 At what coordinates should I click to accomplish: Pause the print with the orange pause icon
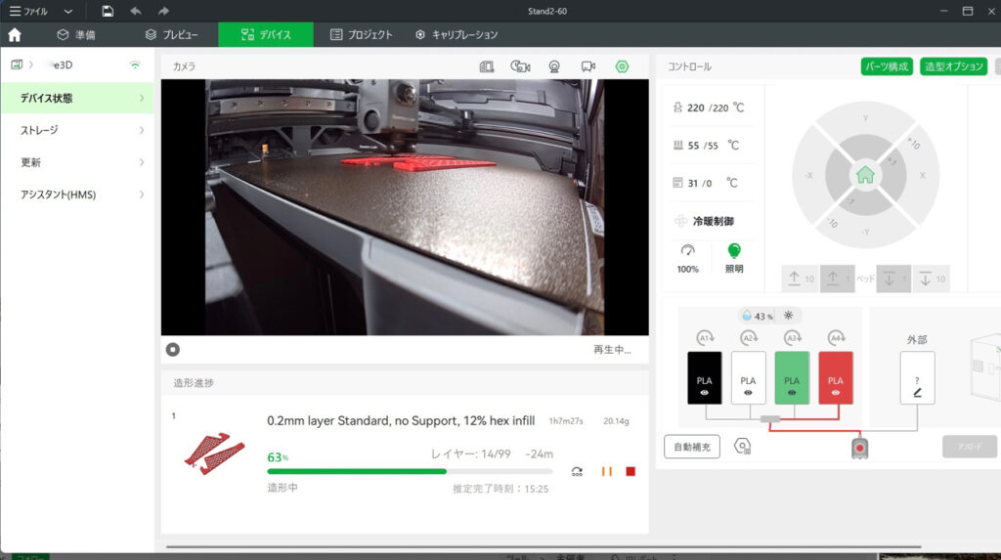[x=607, y=471]
